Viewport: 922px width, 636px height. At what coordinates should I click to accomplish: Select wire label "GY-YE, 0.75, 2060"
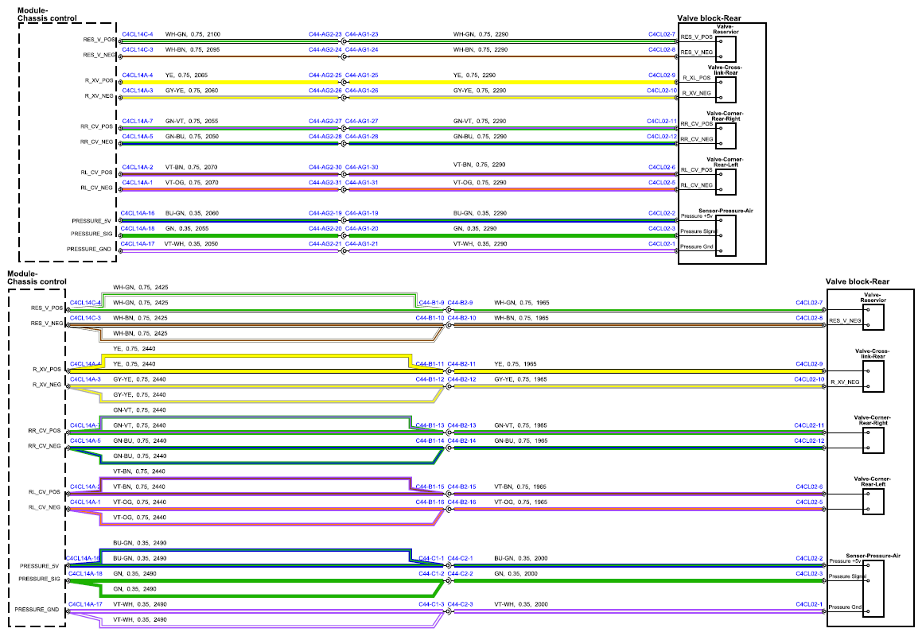coord(192,91)
